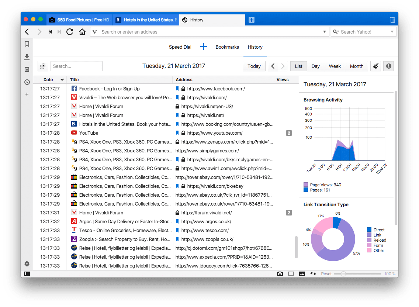
Task: Click the rewind navigation button
Action: point(50,32)
